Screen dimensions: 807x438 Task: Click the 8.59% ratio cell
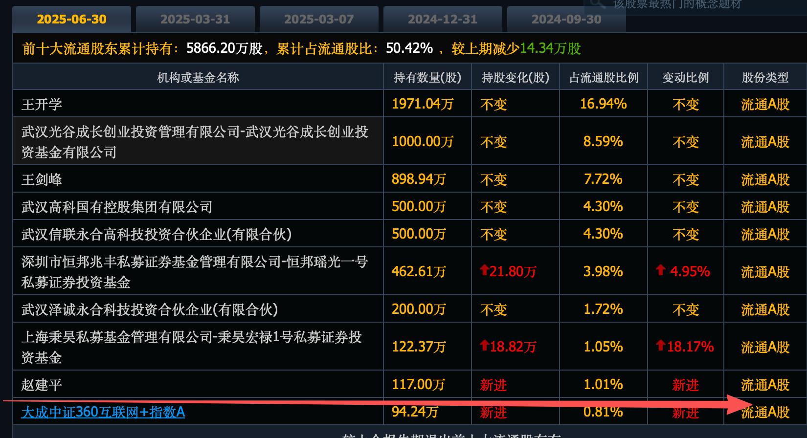tap(603, 142)
